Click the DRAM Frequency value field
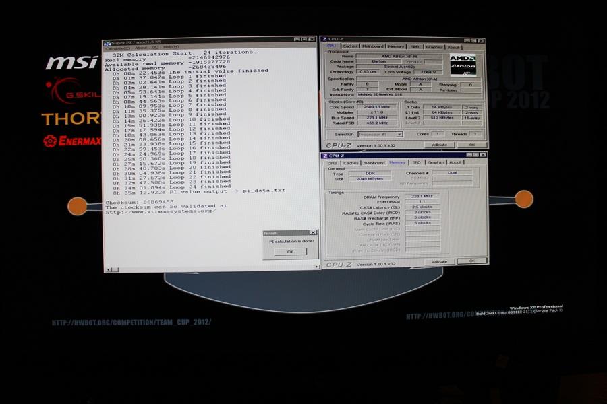 click(x=422, y=197)
